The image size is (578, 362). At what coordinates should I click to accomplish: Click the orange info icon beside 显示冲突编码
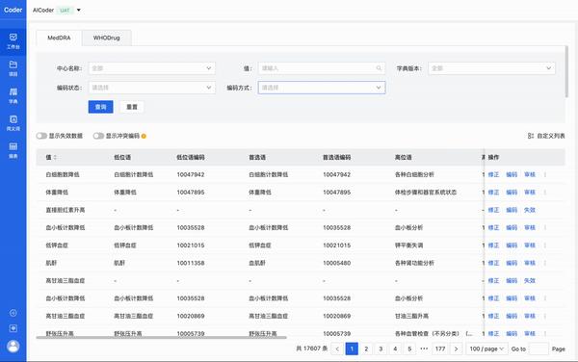point(144,136)
